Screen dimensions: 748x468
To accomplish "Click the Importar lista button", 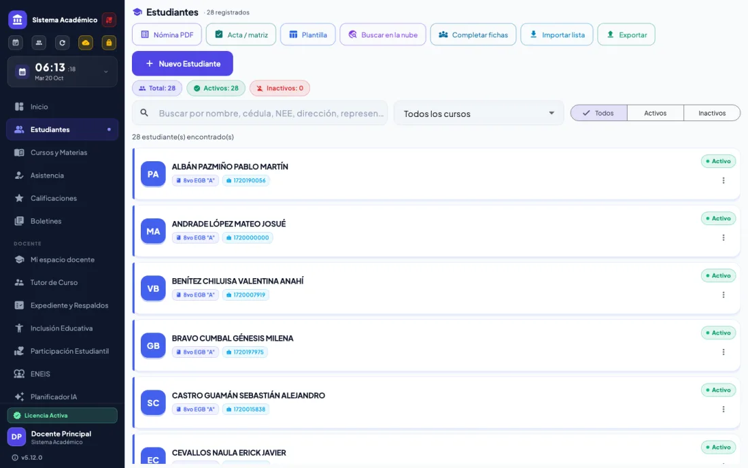I will click(x=557, y=34).
